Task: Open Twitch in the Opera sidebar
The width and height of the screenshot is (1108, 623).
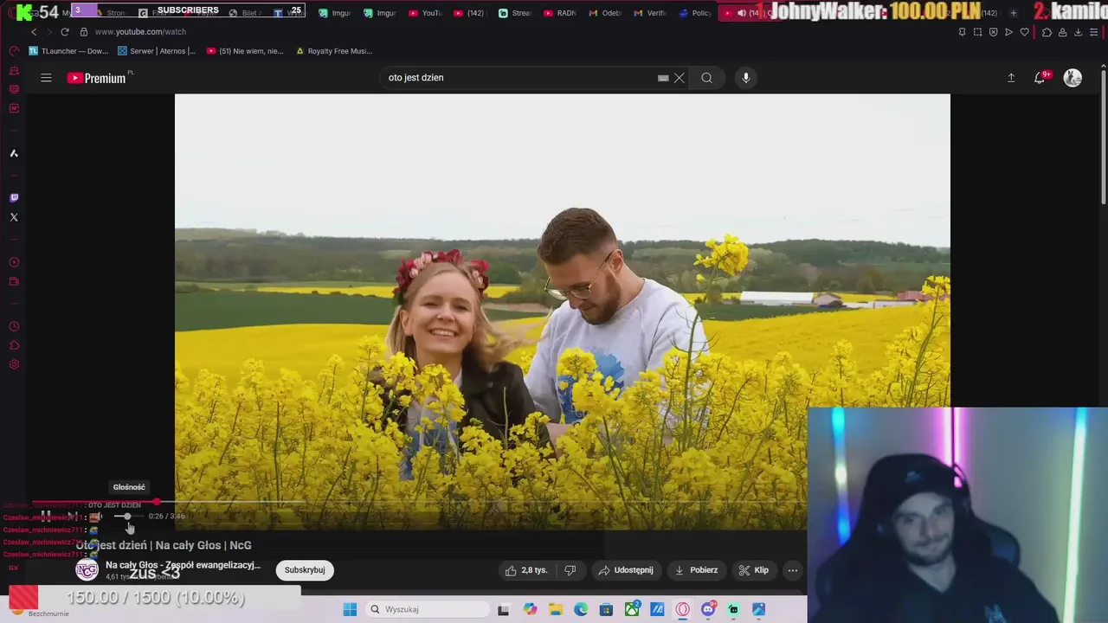Action: (14, 198)
